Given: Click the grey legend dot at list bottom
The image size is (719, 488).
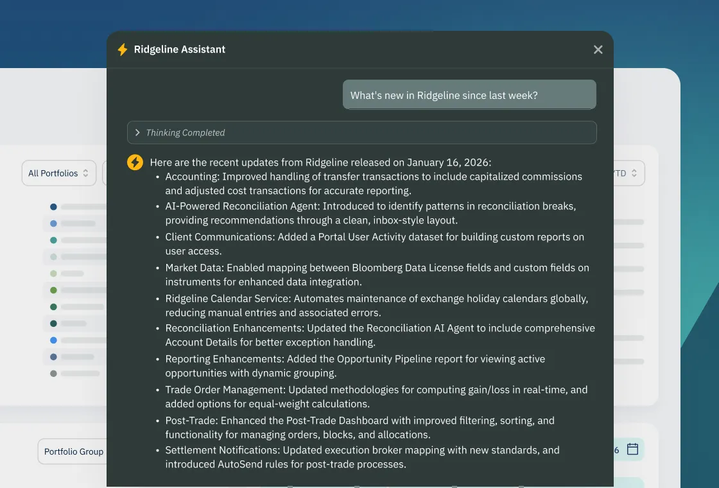Looking at the screenshot, I should pyautogui.click(x=54, y=373).
